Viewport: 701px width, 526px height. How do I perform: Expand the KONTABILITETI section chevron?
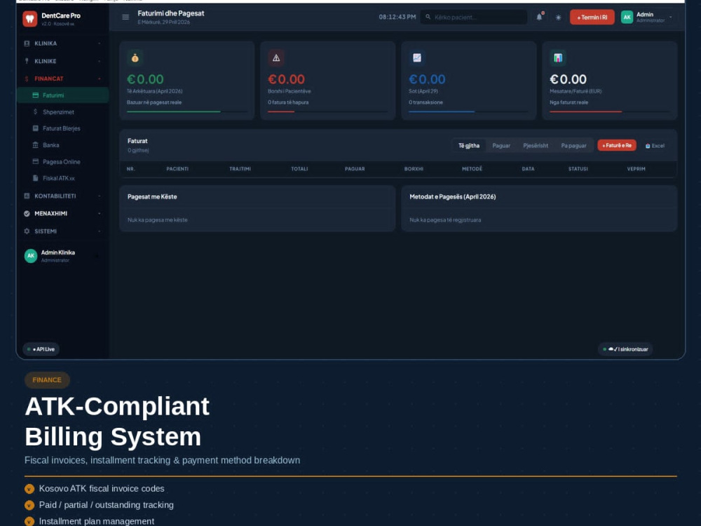pos(99,196)
